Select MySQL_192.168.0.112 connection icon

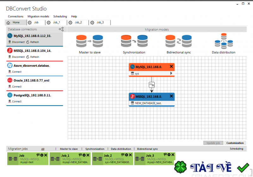(10, 36)
